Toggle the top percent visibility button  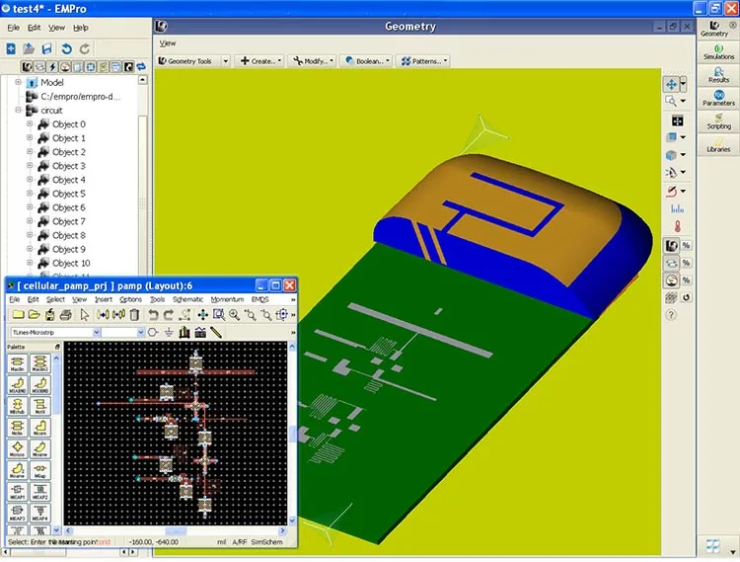[x=686, y=245]
